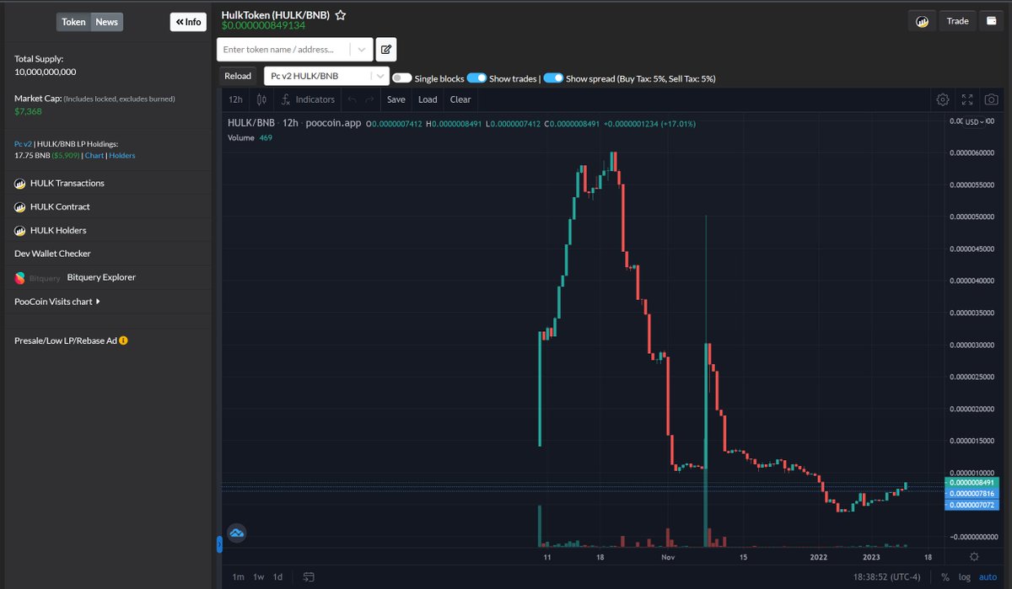Click the $7,368 market cap value
1012x589 pixels.
pos(28,111)
